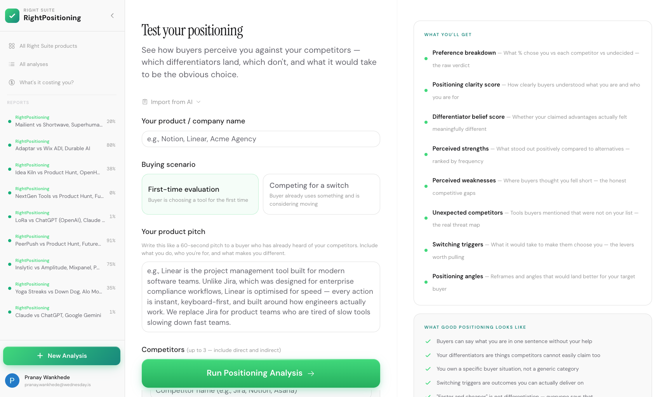This screenshot has height=397, width=666.
Task: Click the RightPositioning checkmark logo
Action: click(12, 16)
